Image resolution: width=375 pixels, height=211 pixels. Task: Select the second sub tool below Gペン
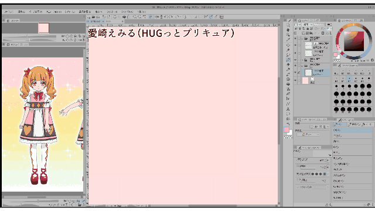tap(353, 136)
